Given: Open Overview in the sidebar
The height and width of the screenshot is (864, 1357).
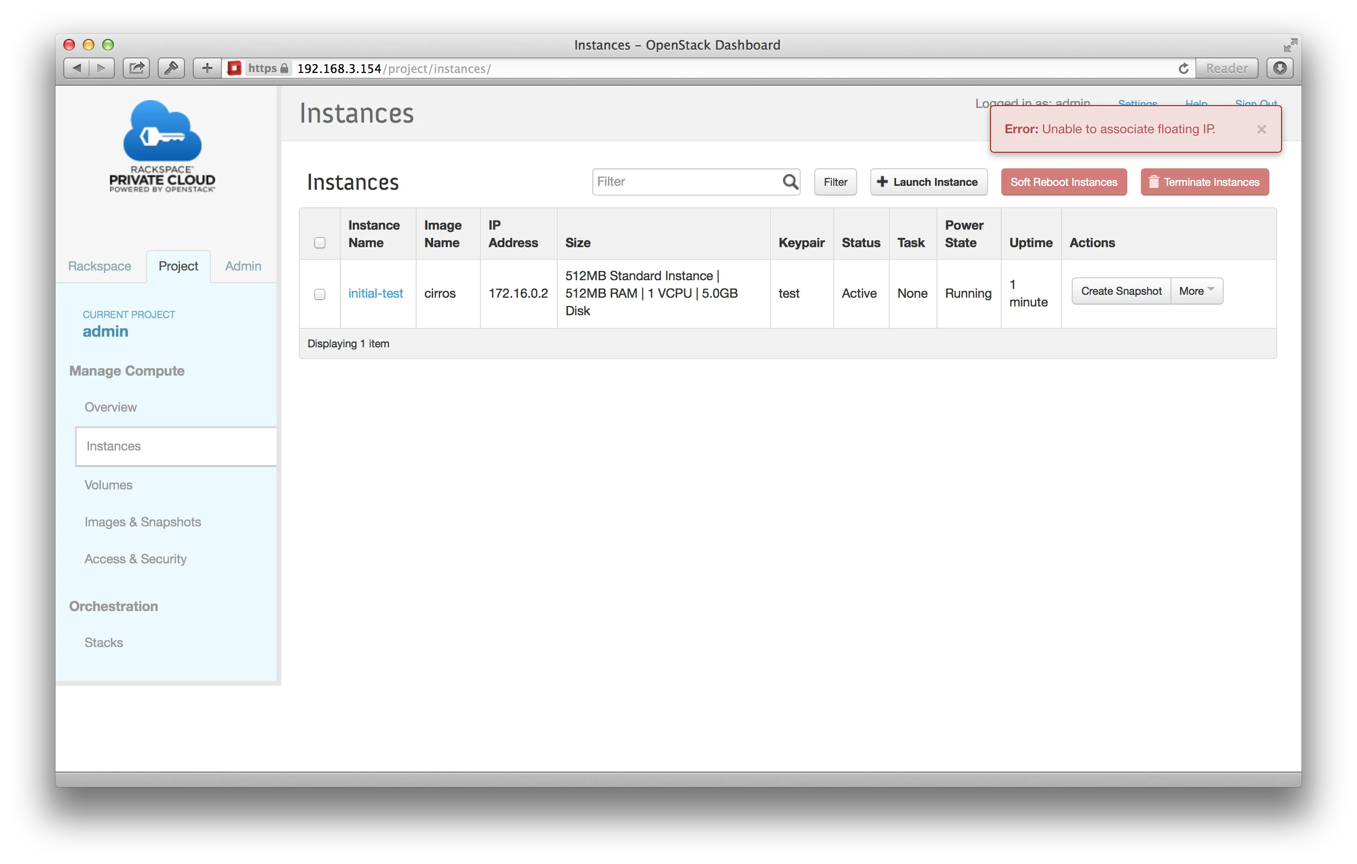Looking at the screenshot, I should (110, 407).
